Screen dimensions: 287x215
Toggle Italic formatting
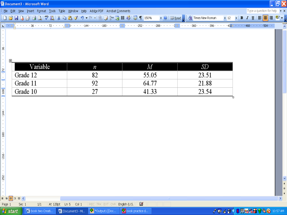pos(247,18)
